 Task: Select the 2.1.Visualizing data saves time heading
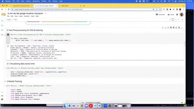coord(21,64)
